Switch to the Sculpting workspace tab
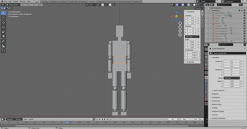Screen dimensions: 247x129 [x=54, y=2]
